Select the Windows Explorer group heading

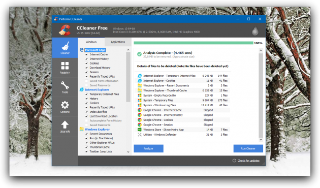pyautogui.click(x=98, y=130)
